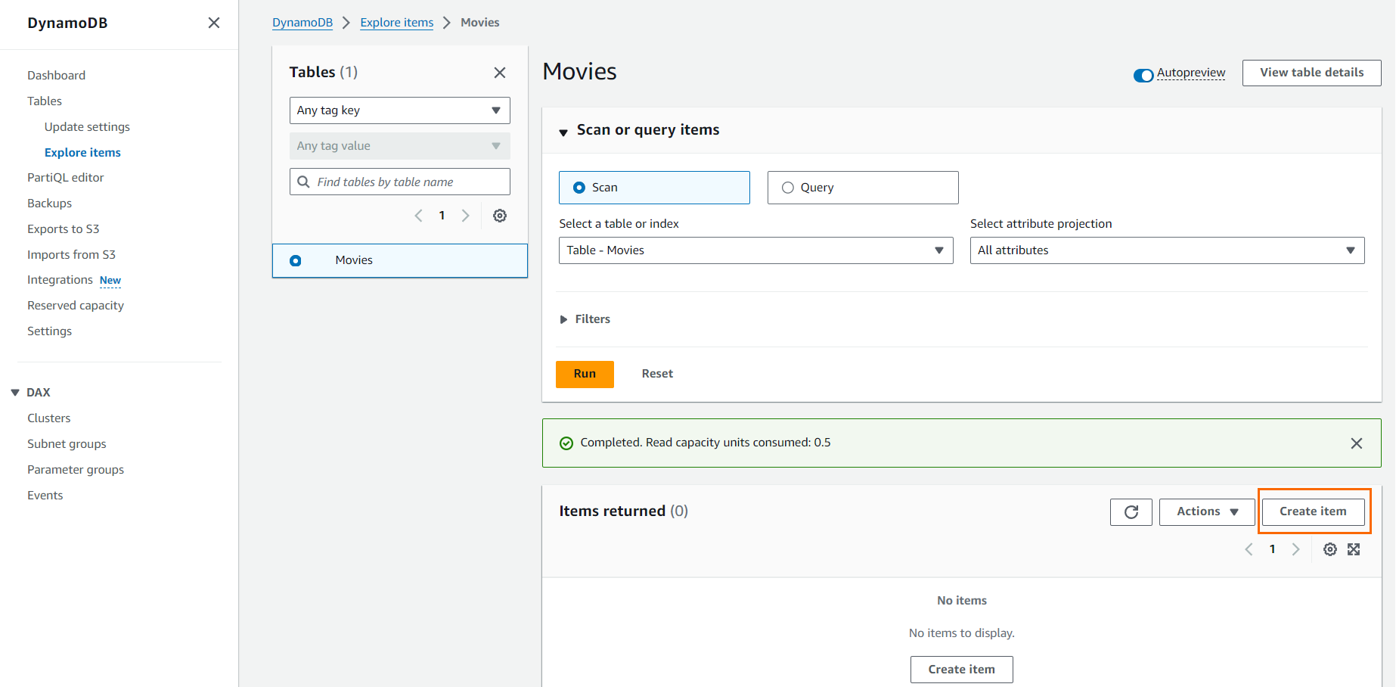The width and height of the screenshot is (1396, 687).
Task: Click the refresh icon in Items returned
Action: point(1131,512)
